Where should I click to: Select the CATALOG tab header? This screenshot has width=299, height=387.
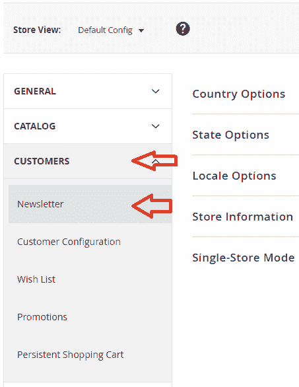(x=88, y=126)
